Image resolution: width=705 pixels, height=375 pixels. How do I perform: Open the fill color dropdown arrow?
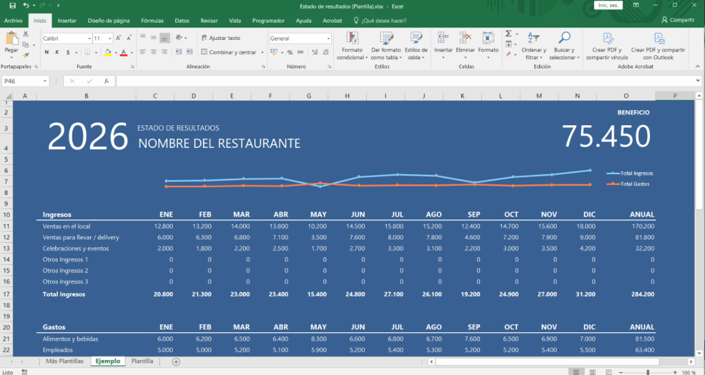coord(116,52)
